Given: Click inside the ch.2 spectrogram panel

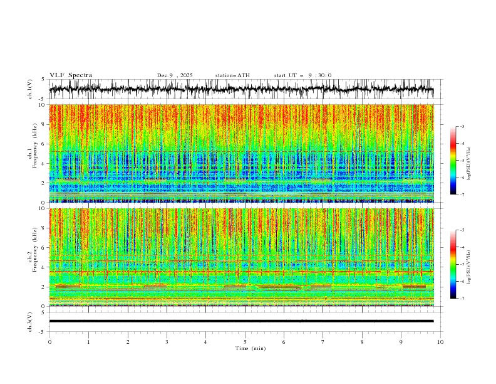Looking at the screenshot, I should pyautogui.click(x=241, y=257).
